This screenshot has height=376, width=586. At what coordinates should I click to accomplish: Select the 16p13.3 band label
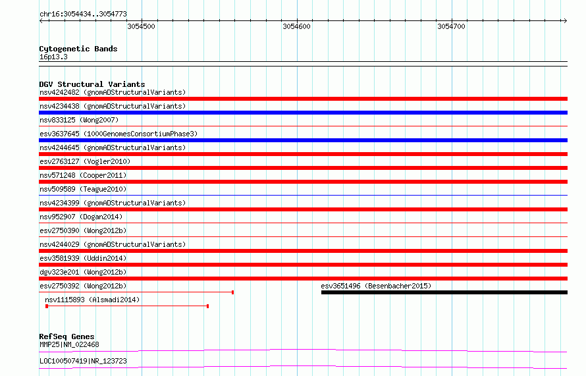53,57
